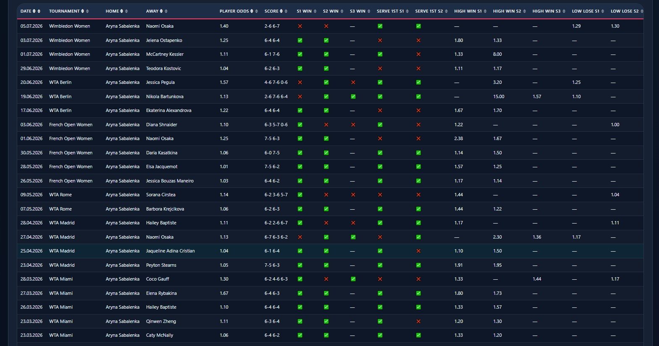Screen dimensions: 659x346
Task: Click S3 WIN red cross in Jessica Pegula row
Action: (x=353, y=82)
